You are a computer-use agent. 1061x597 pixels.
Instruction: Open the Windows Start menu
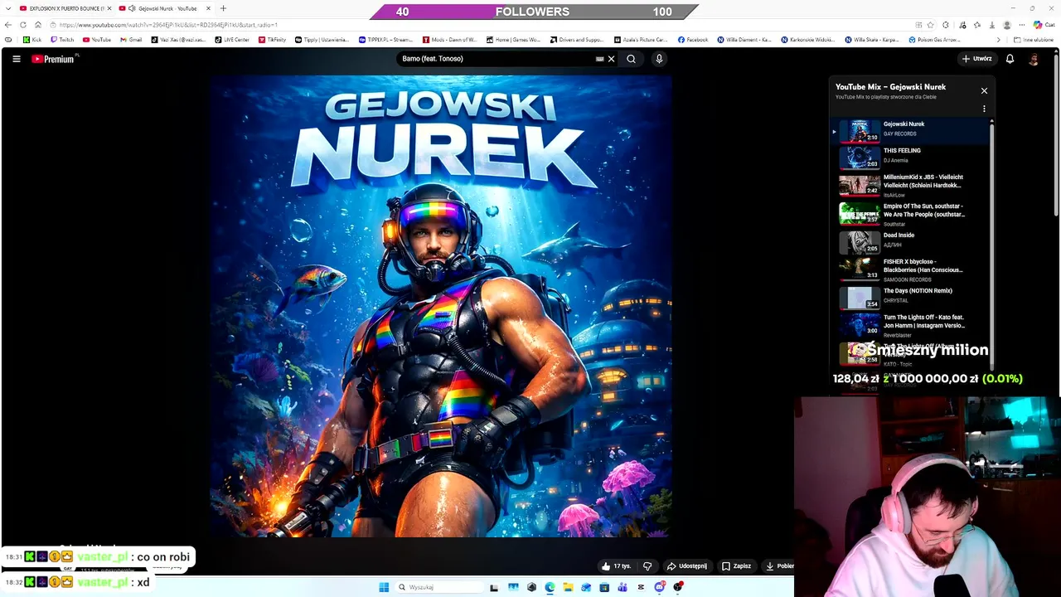[384, 587]
